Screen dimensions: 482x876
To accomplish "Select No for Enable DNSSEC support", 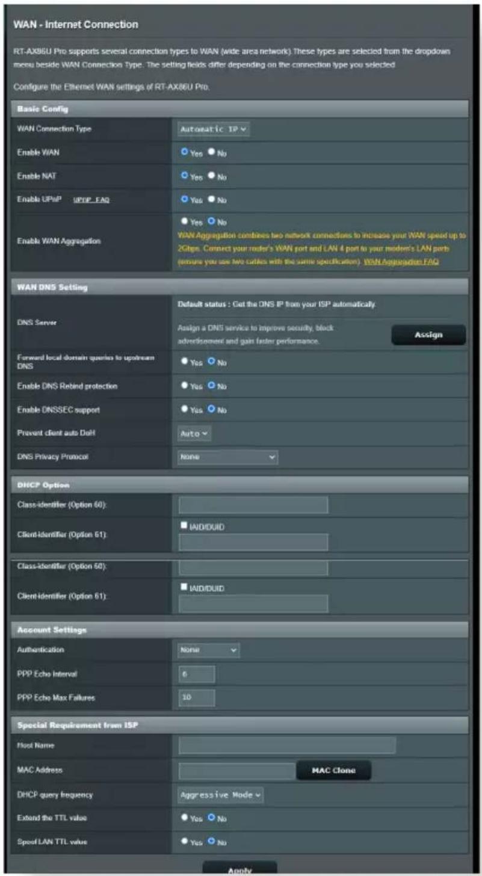I will [211, 410].
